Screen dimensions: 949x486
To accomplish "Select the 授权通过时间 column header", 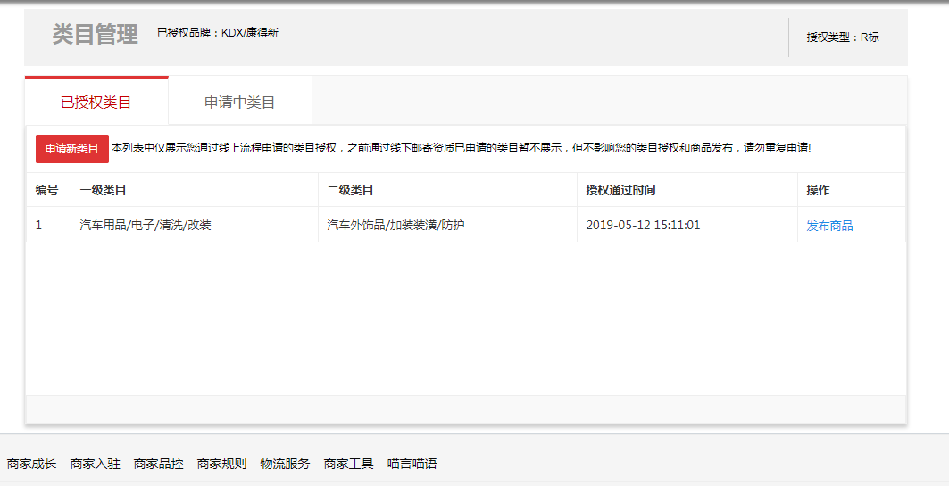I will click(687, 190).
